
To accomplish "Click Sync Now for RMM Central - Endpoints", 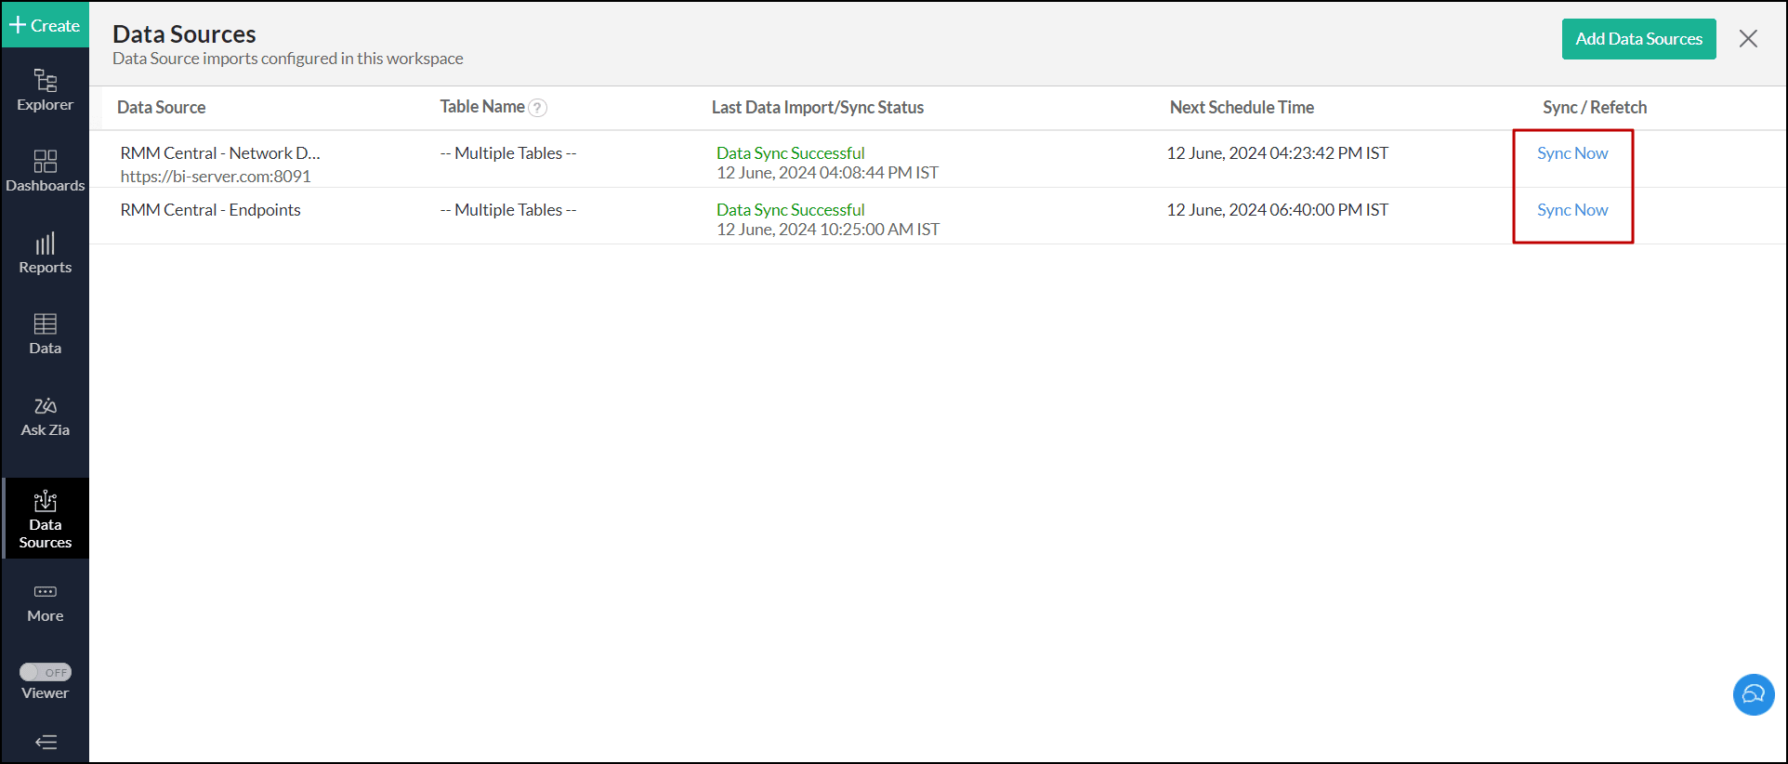I will tap(1572, 210).
